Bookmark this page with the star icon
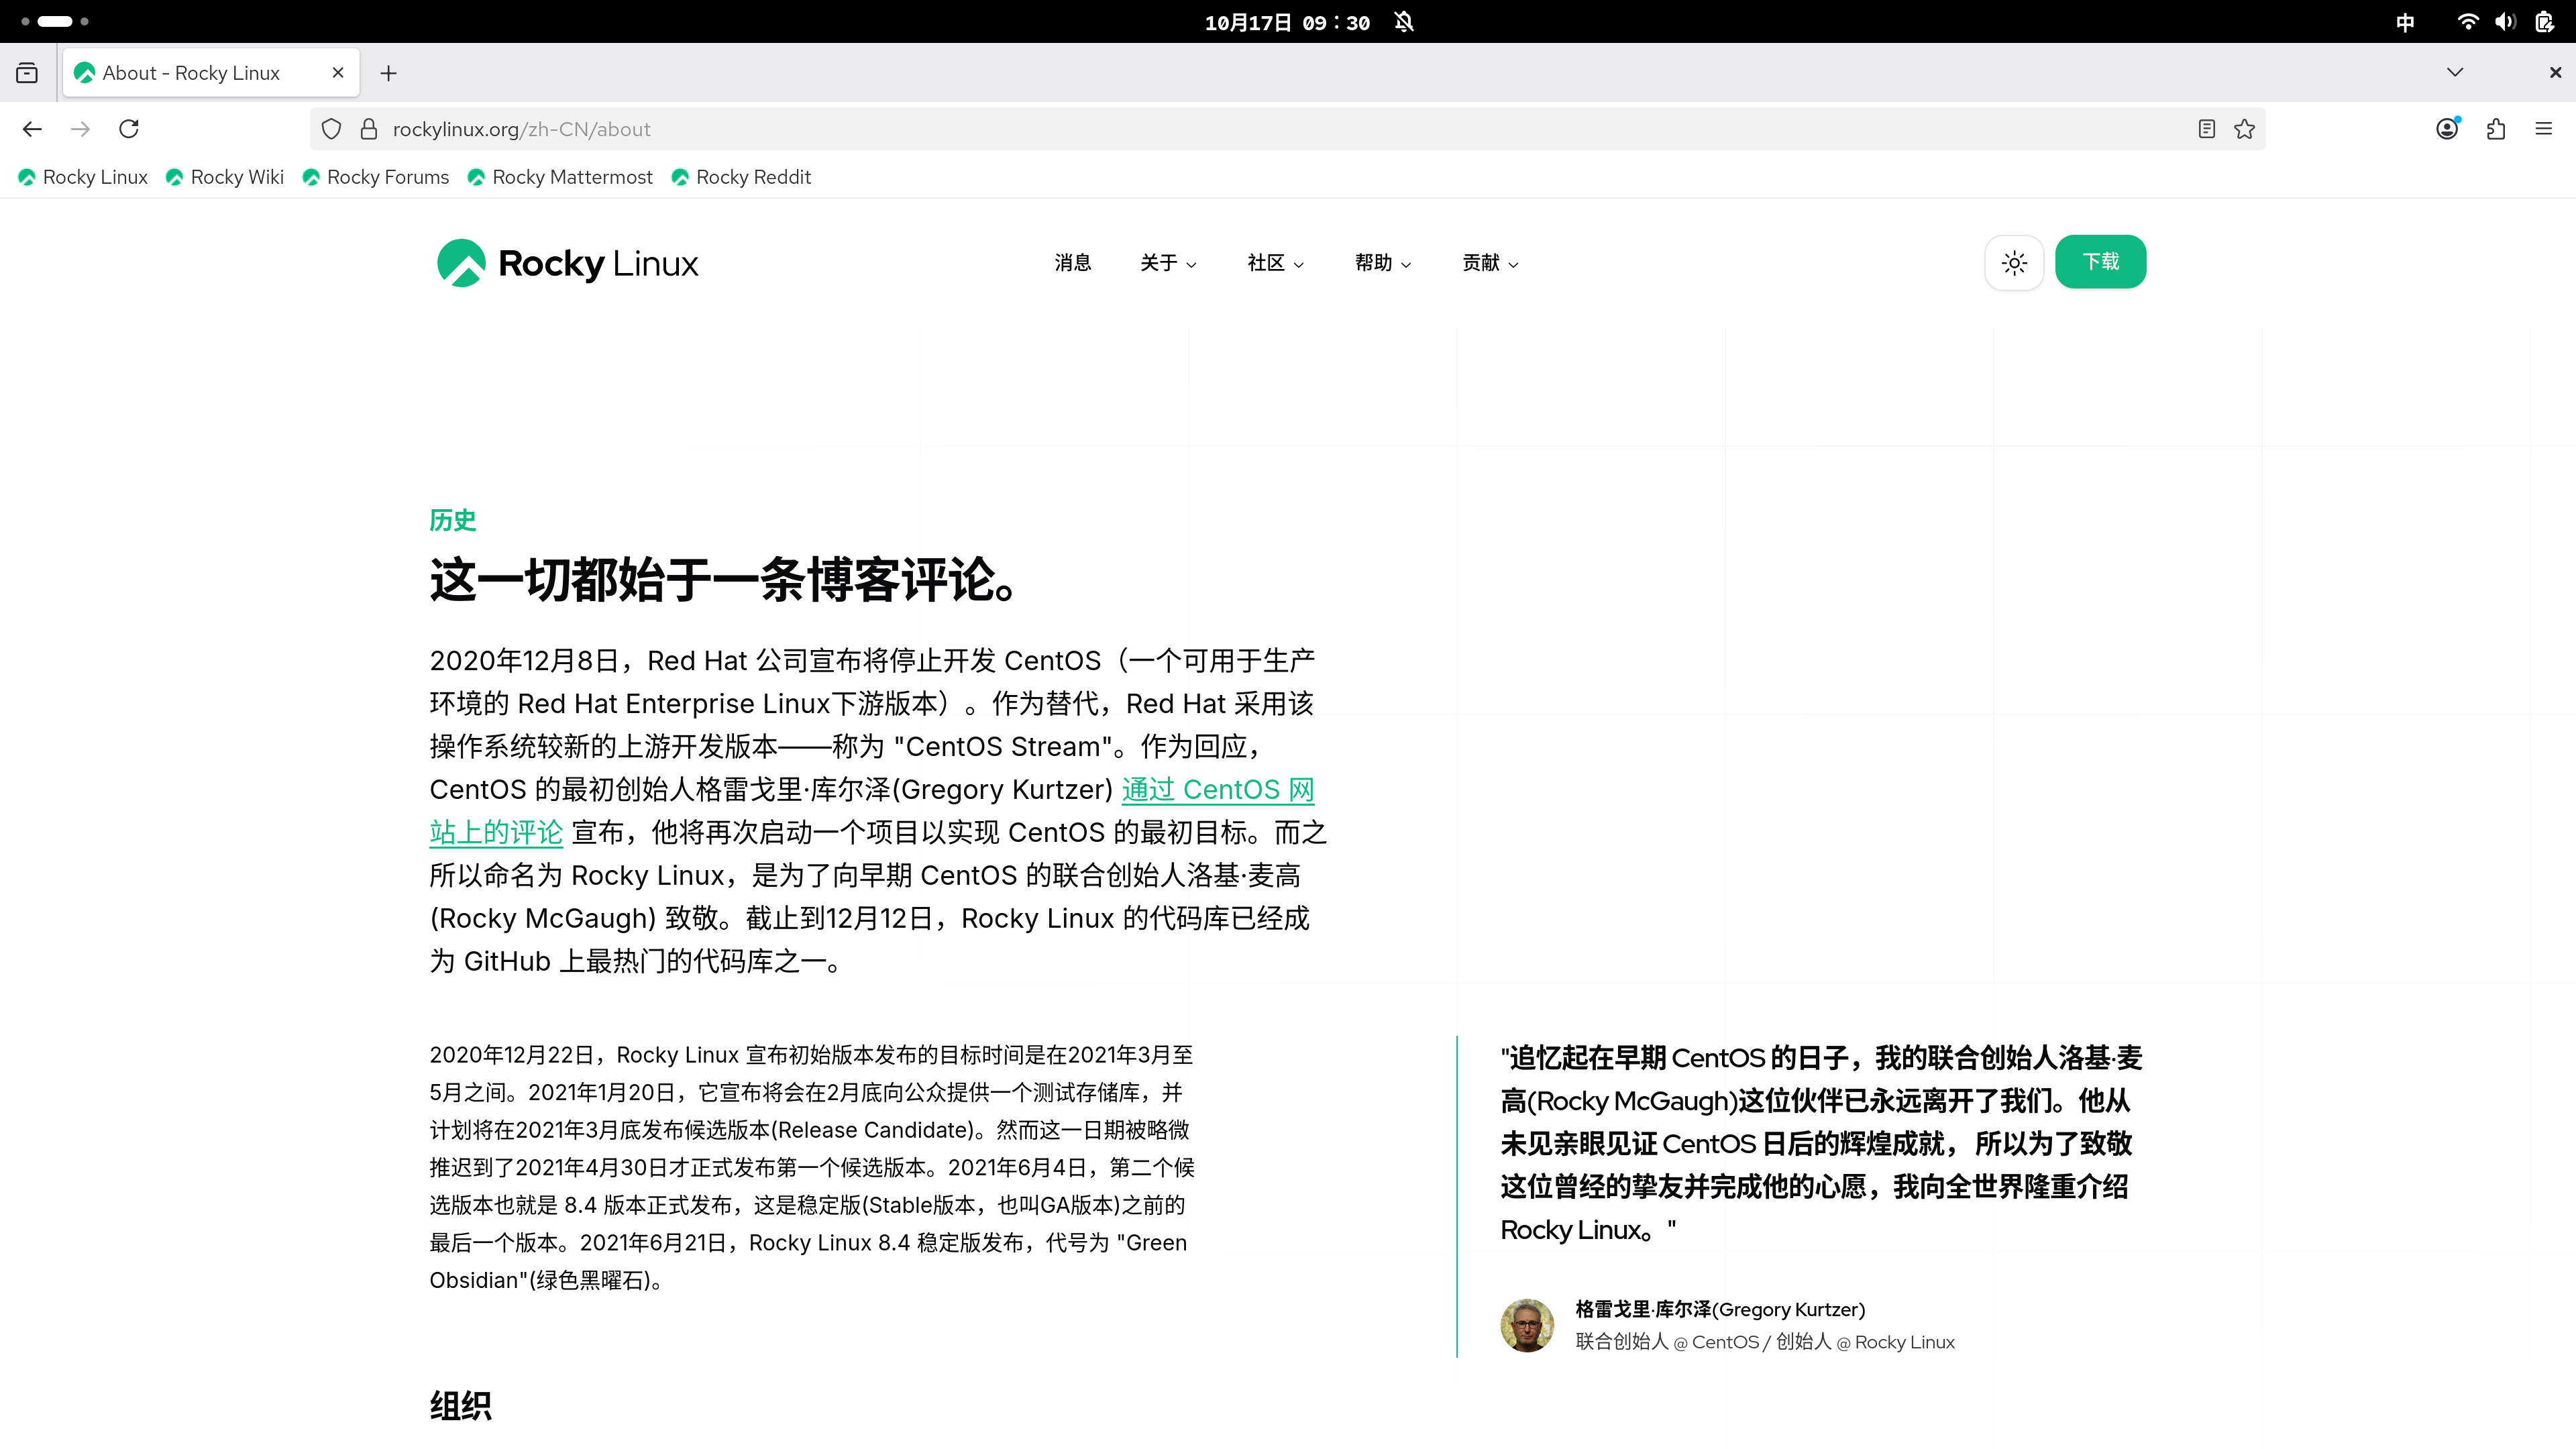This screenshot has height=1449, width=2576. [x=2245, y=129]
